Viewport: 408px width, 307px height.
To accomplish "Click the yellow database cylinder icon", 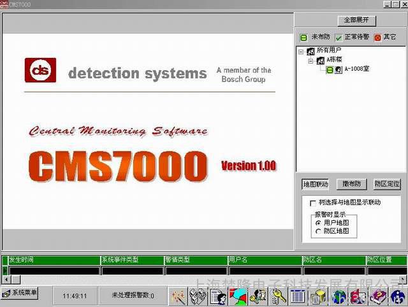I will tap(318, 296).
